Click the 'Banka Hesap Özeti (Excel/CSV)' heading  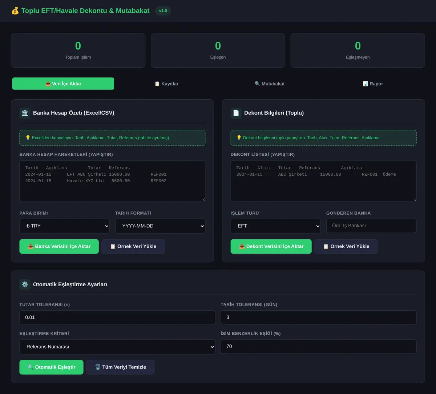[x=74, y=113]
